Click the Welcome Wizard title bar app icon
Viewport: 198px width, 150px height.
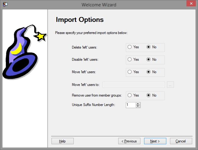point(5,5)
